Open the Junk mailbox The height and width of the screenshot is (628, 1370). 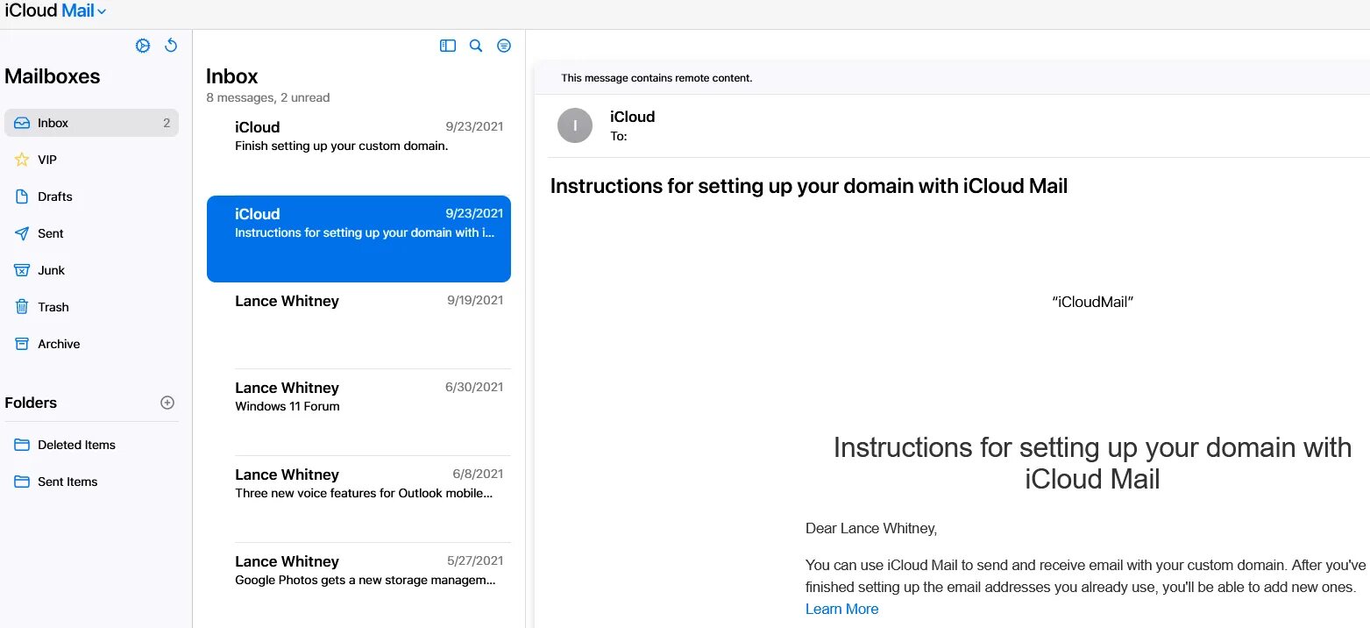[x=91, y=270]
